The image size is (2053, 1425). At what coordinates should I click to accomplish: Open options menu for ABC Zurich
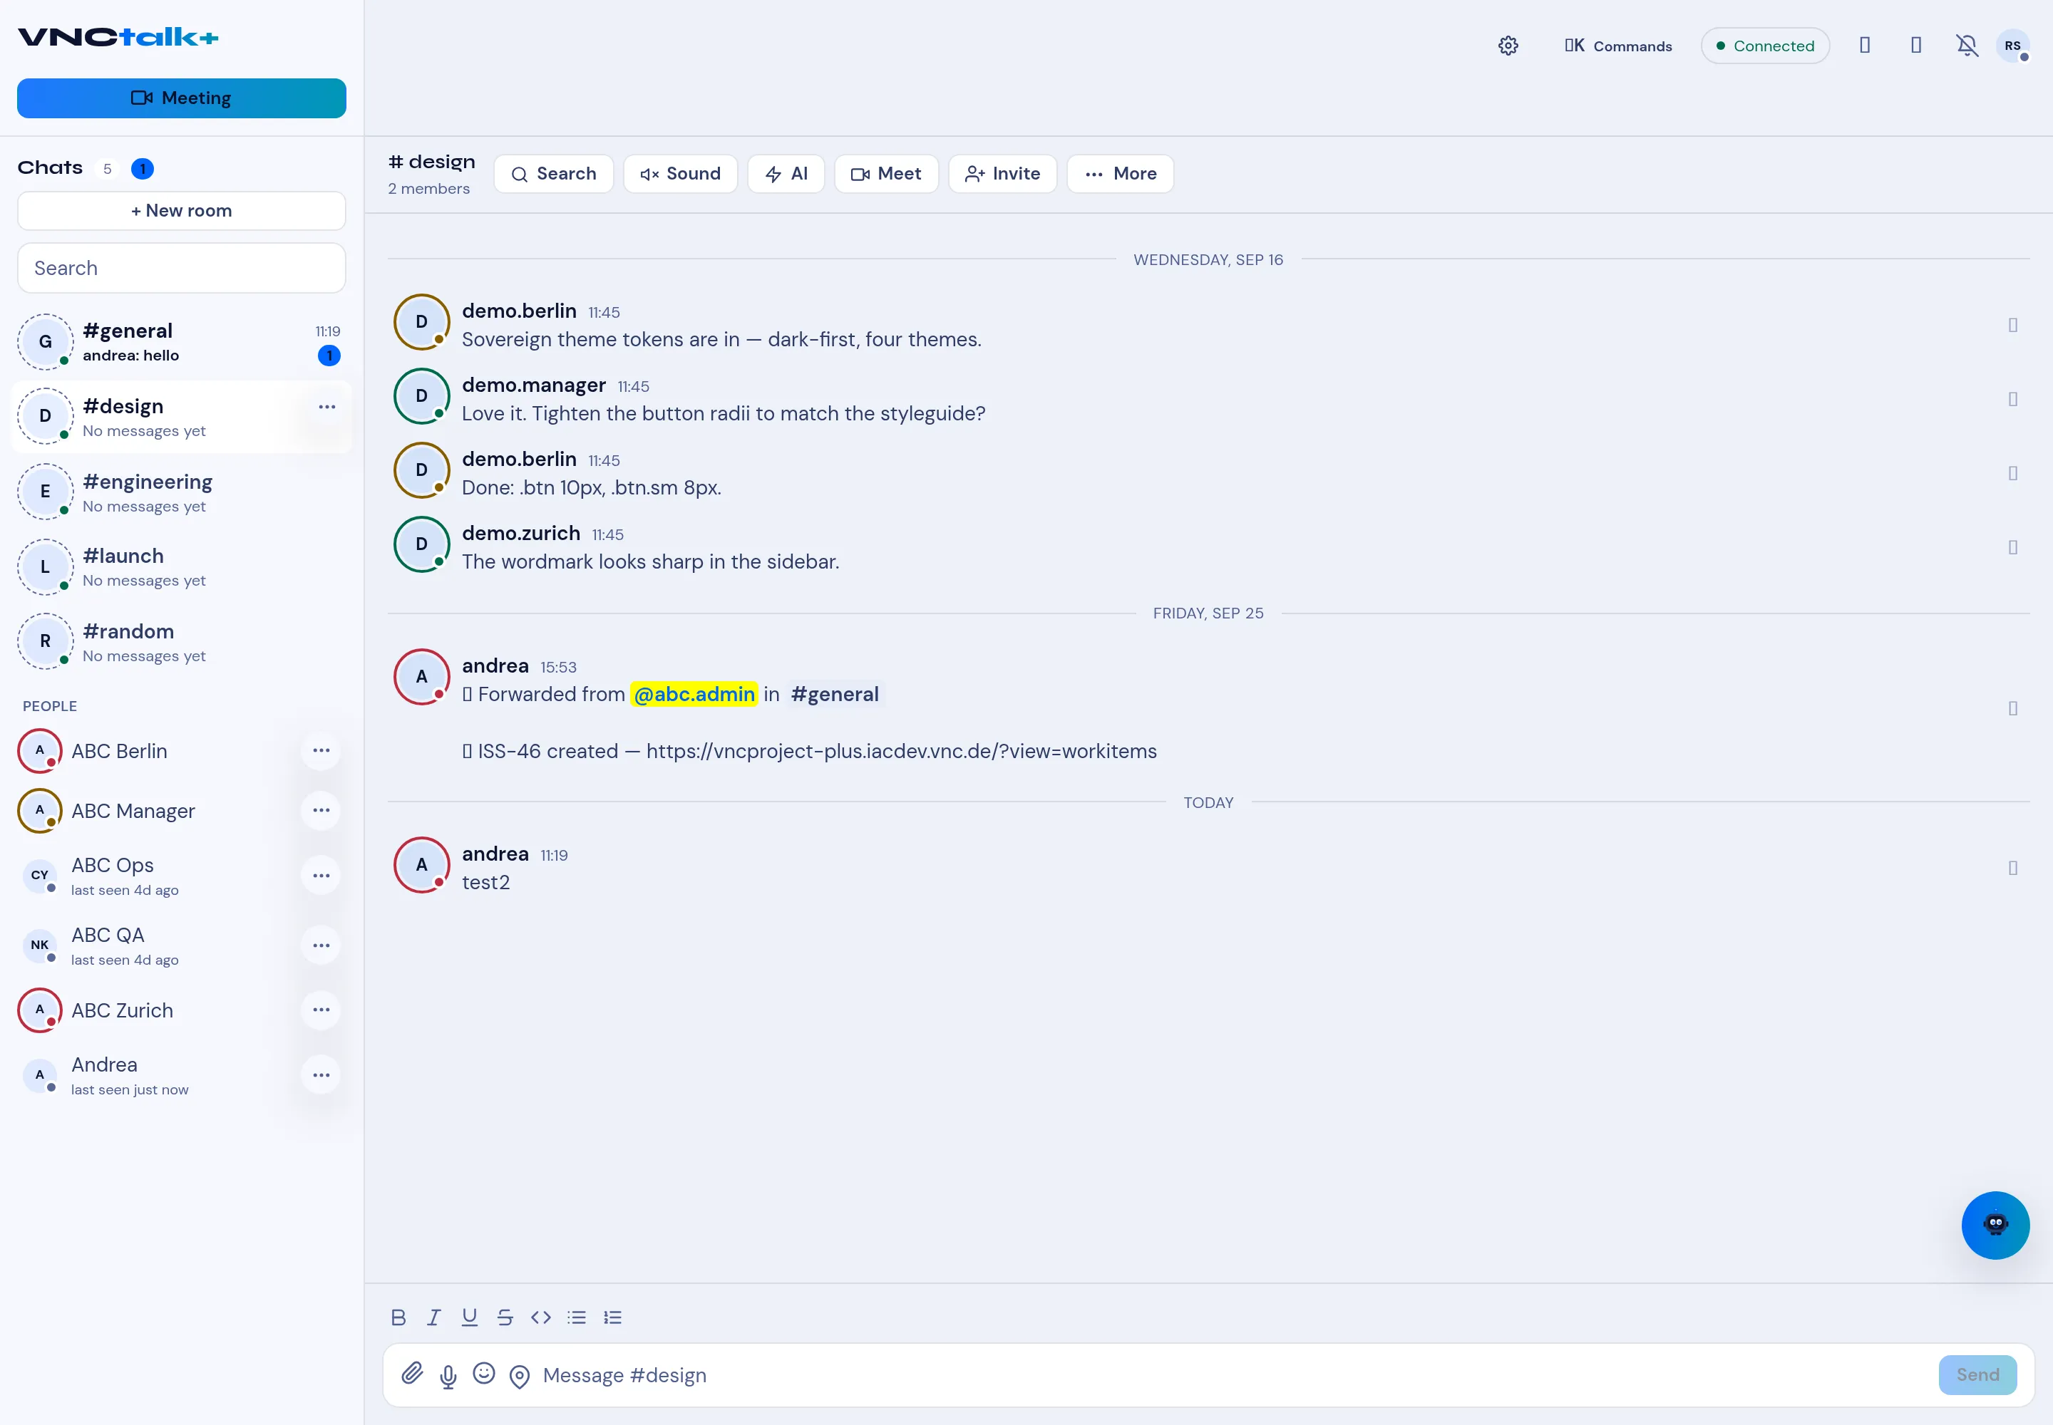click(321, 1010)
